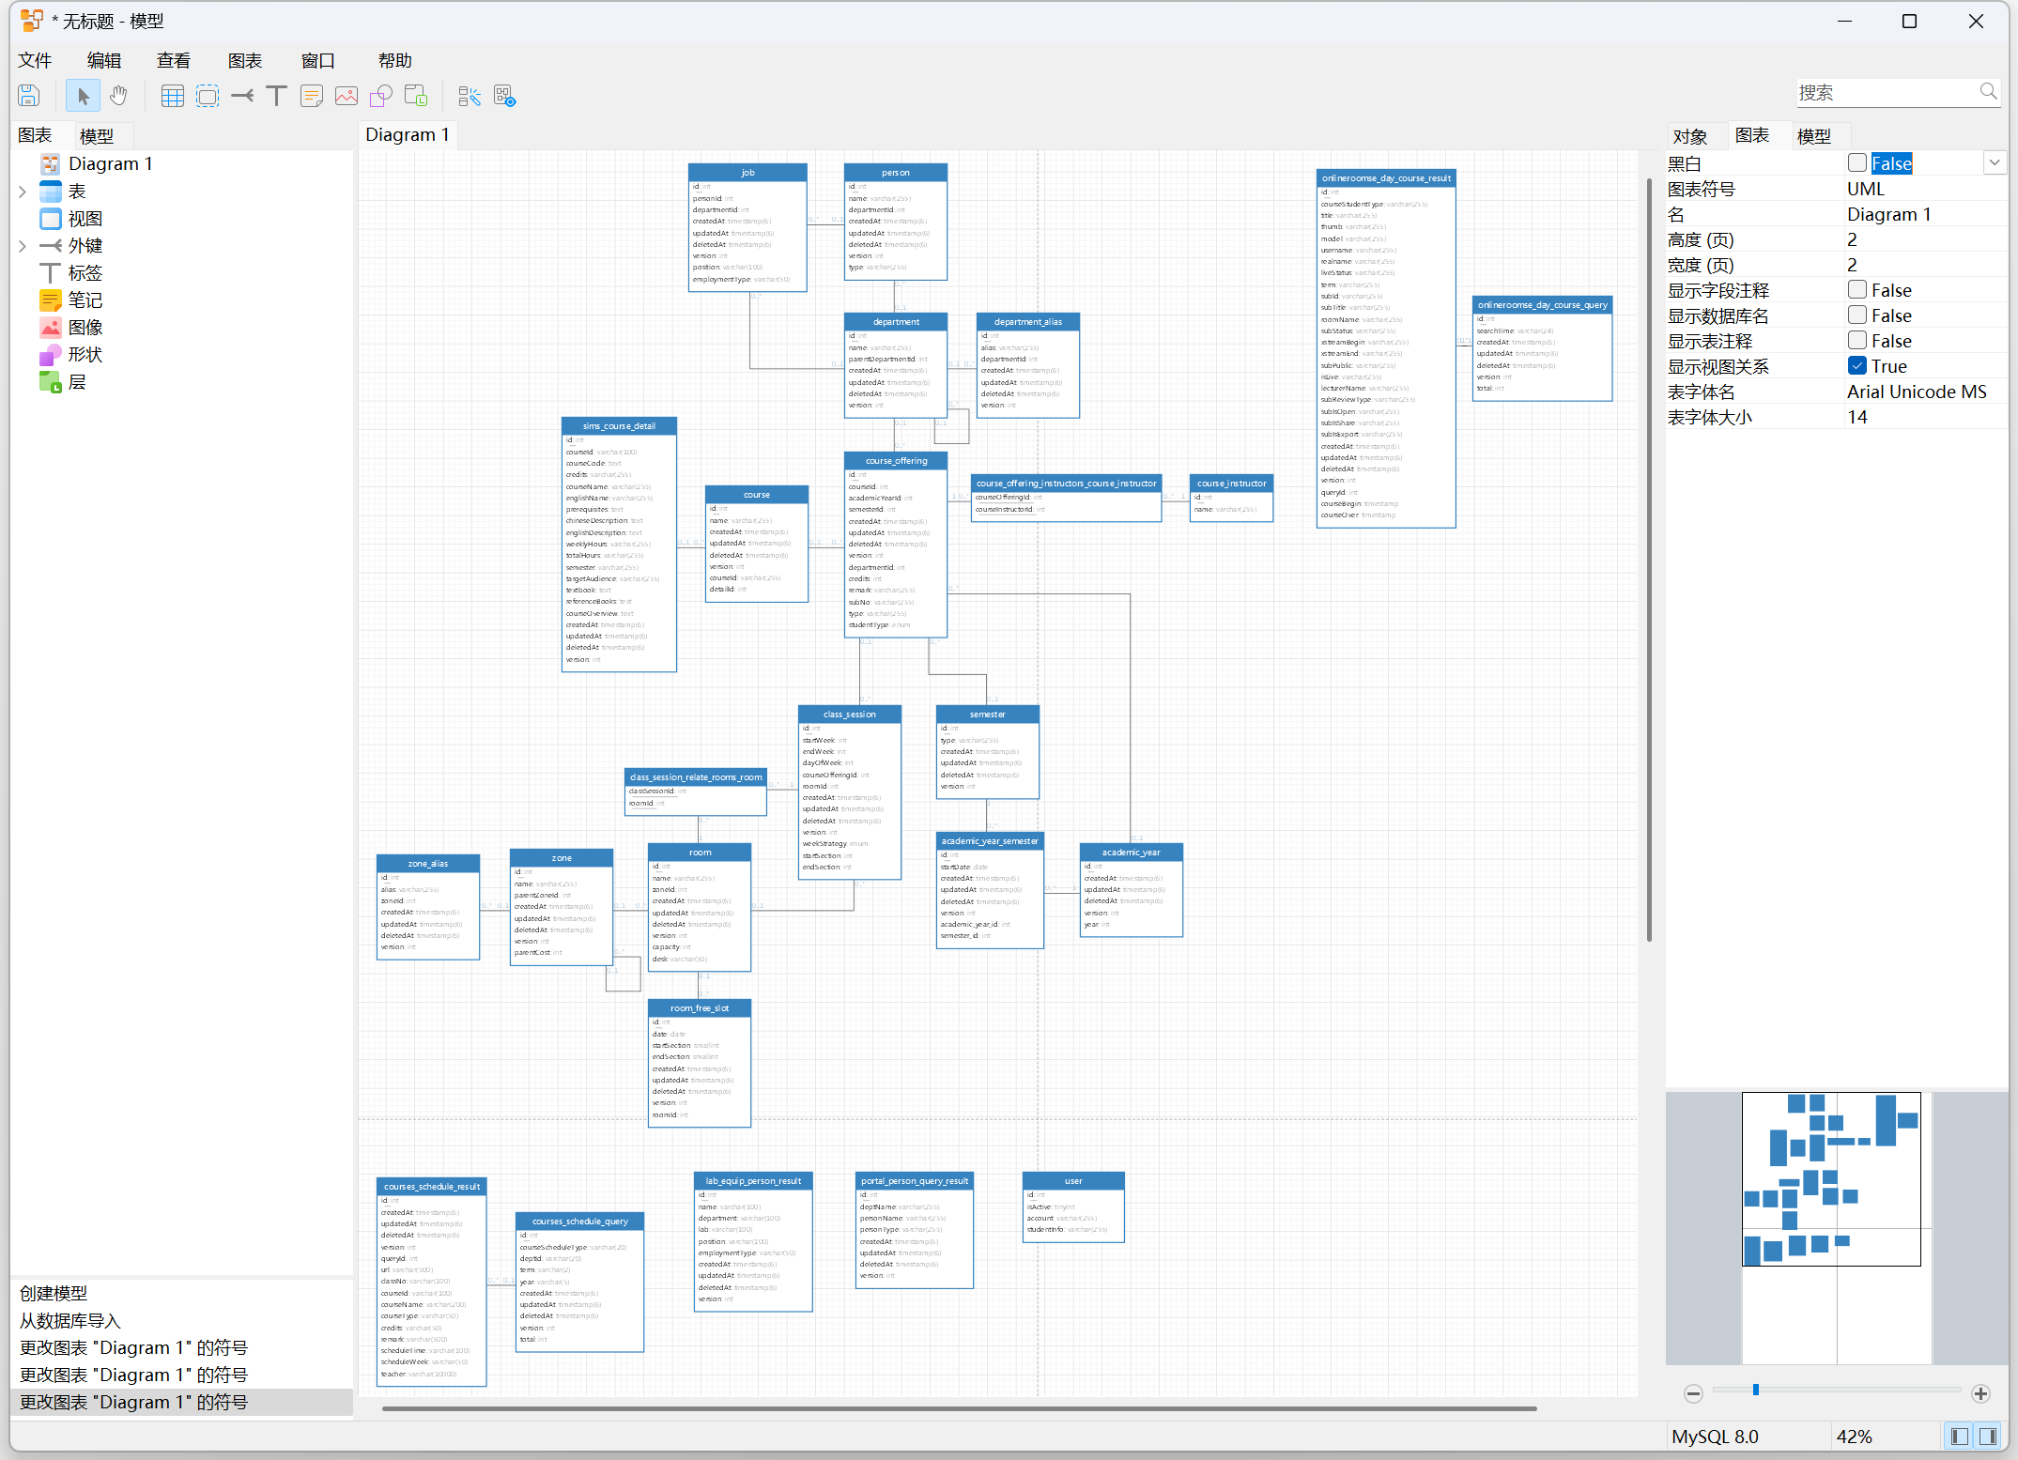
Task: Click the zoom in plus button
Action: [1980, 1393]
